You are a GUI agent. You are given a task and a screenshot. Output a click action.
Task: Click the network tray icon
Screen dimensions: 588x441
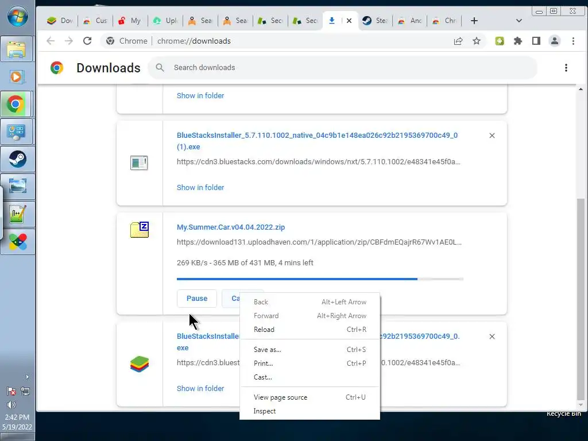(25, 391)
